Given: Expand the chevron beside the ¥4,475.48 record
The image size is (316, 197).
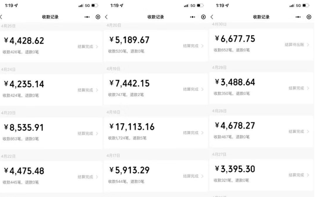Looking at the screenshot, I should [x=97, y=177].
